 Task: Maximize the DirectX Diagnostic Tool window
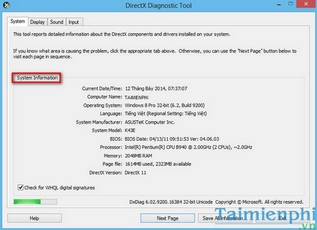click(291, 4)
